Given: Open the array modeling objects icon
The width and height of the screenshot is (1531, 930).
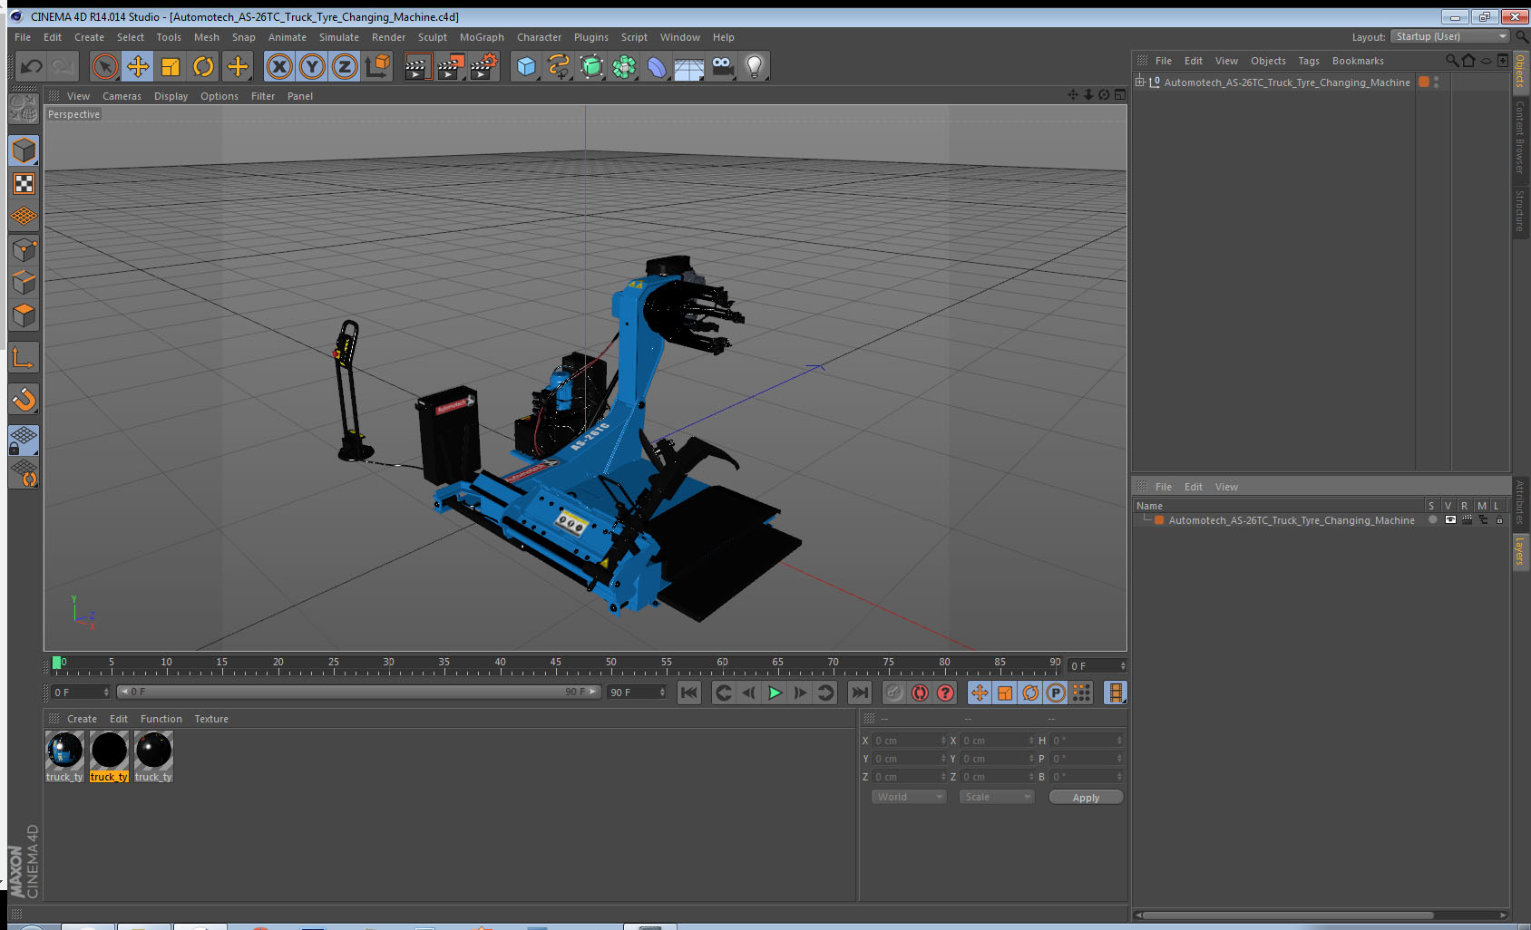Looking at the screenshot, I should point(624,66).
